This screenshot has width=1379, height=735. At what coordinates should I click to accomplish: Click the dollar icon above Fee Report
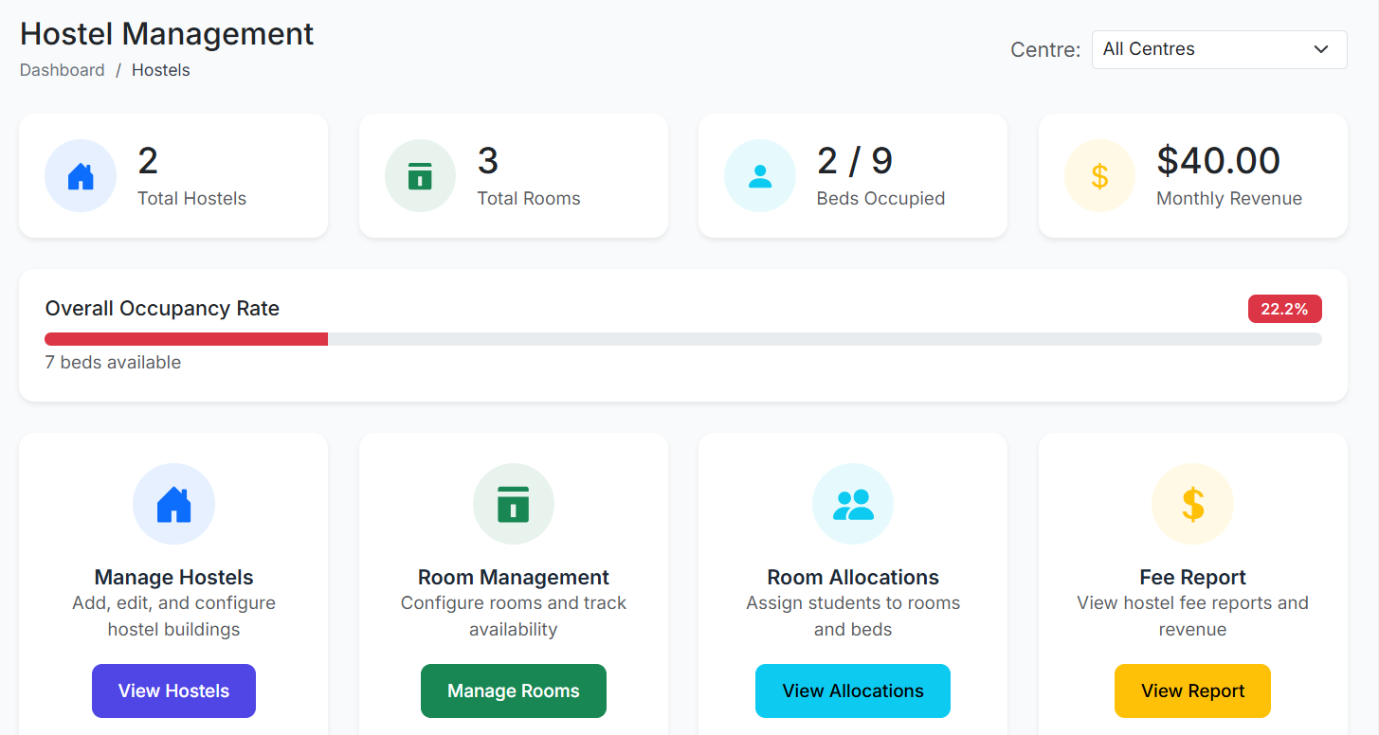1191,503
